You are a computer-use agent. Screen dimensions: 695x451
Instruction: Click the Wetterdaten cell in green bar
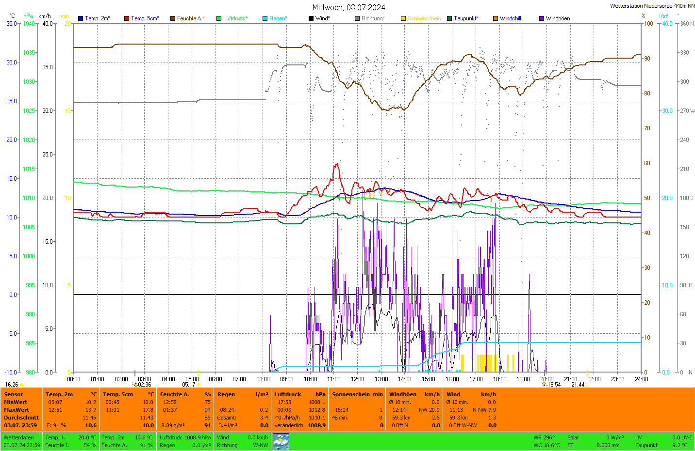click(18, 437)
